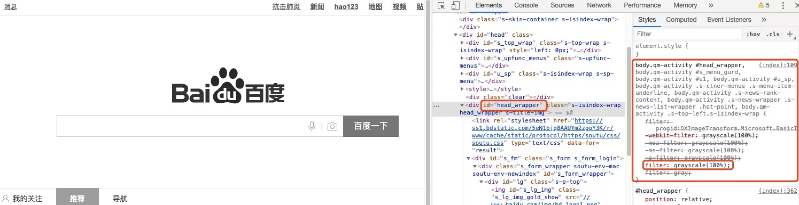Click the 百度一下 search button
799x205 pixels.
pyautogui.click(x=371, y=126)
